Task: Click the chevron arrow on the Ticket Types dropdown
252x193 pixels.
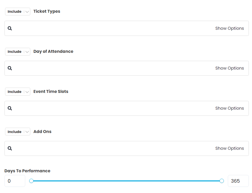Action: 27,11
